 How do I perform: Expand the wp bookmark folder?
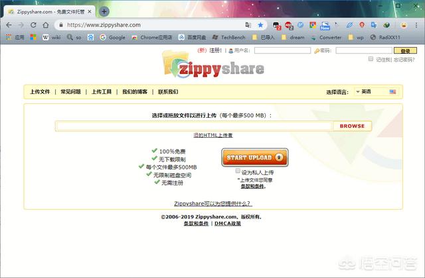[x=356, y=37]
